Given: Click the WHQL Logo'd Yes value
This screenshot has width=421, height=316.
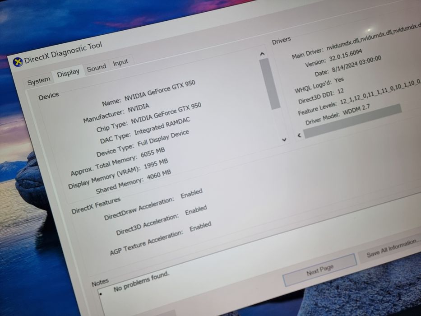Looking at the screenshot, I should (339, 80).
